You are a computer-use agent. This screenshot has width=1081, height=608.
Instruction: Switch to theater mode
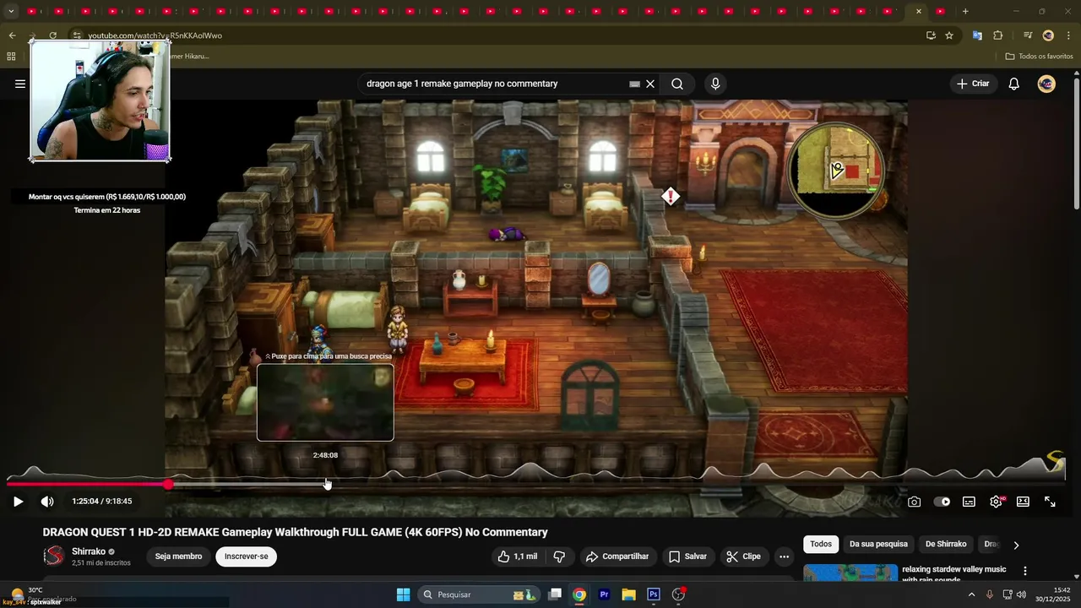1023,502
